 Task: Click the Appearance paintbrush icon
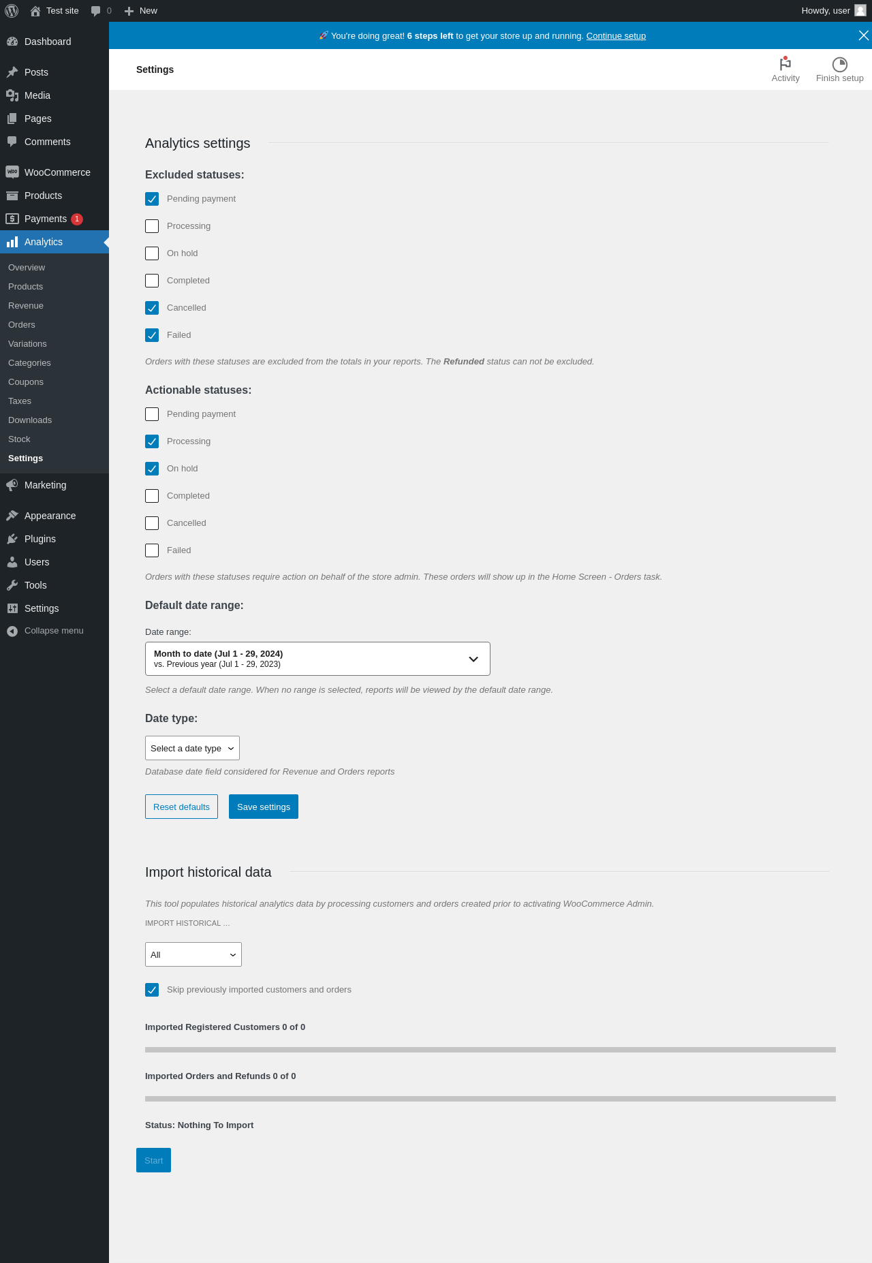pos(12,516)
